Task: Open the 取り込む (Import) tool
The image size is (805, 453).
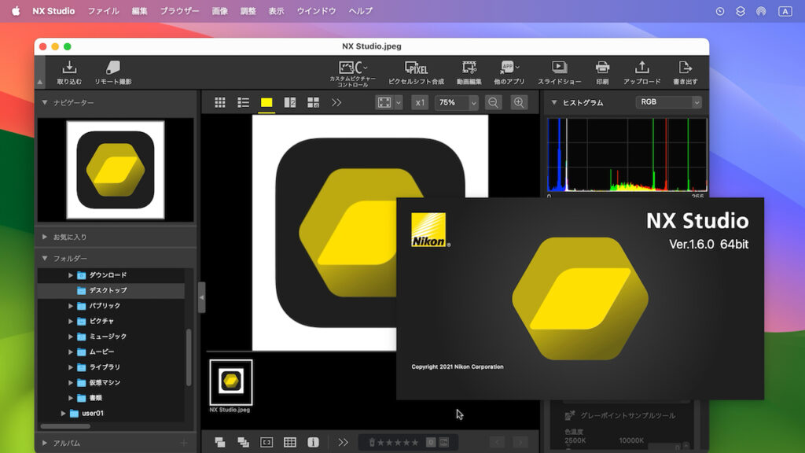Action: [68, 69]
